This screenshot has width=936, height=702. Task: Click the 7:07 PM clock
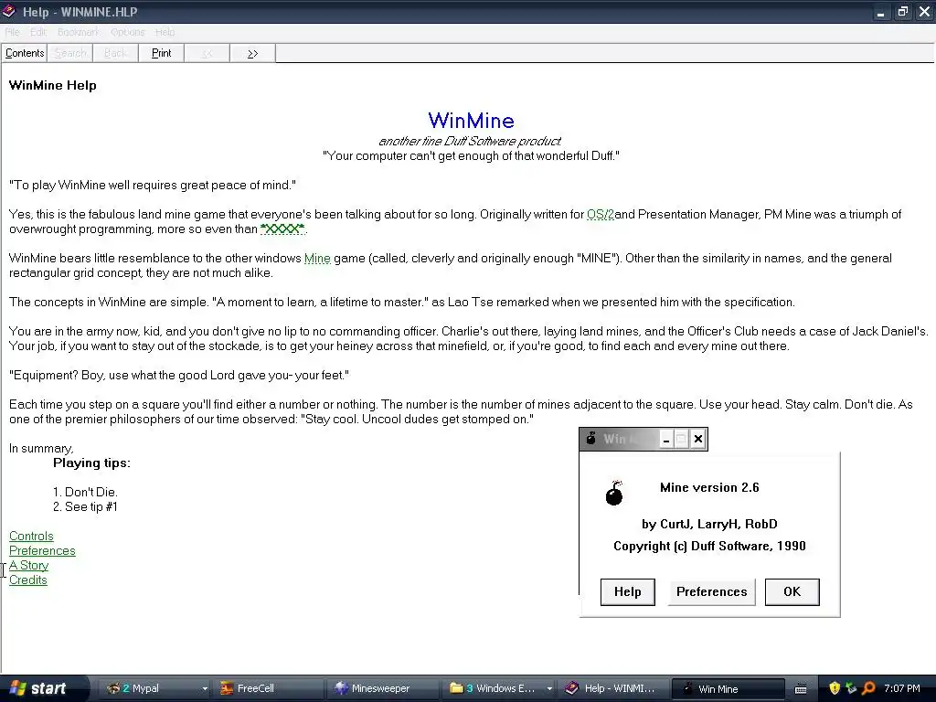(x=902, y=688)
